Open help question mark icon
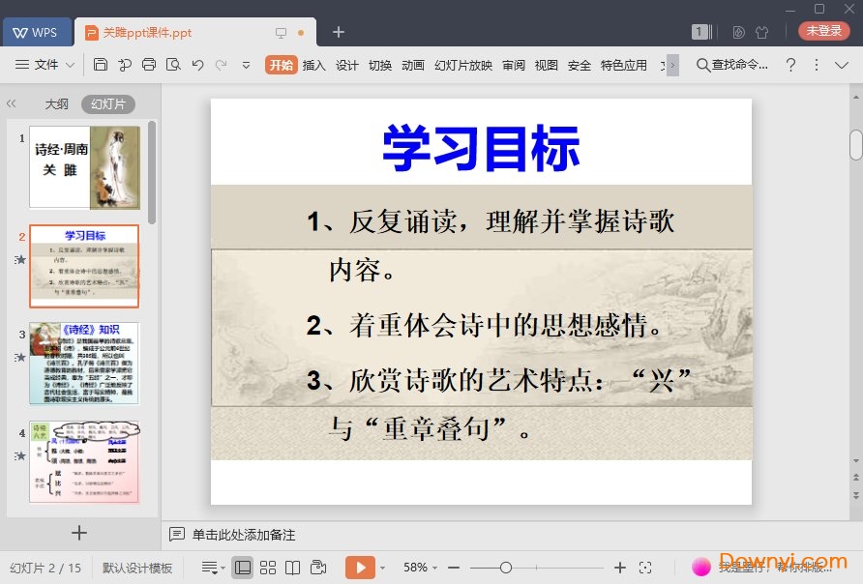Image resolution: width=863 pixels, height=584 pixels. point(790,65)
